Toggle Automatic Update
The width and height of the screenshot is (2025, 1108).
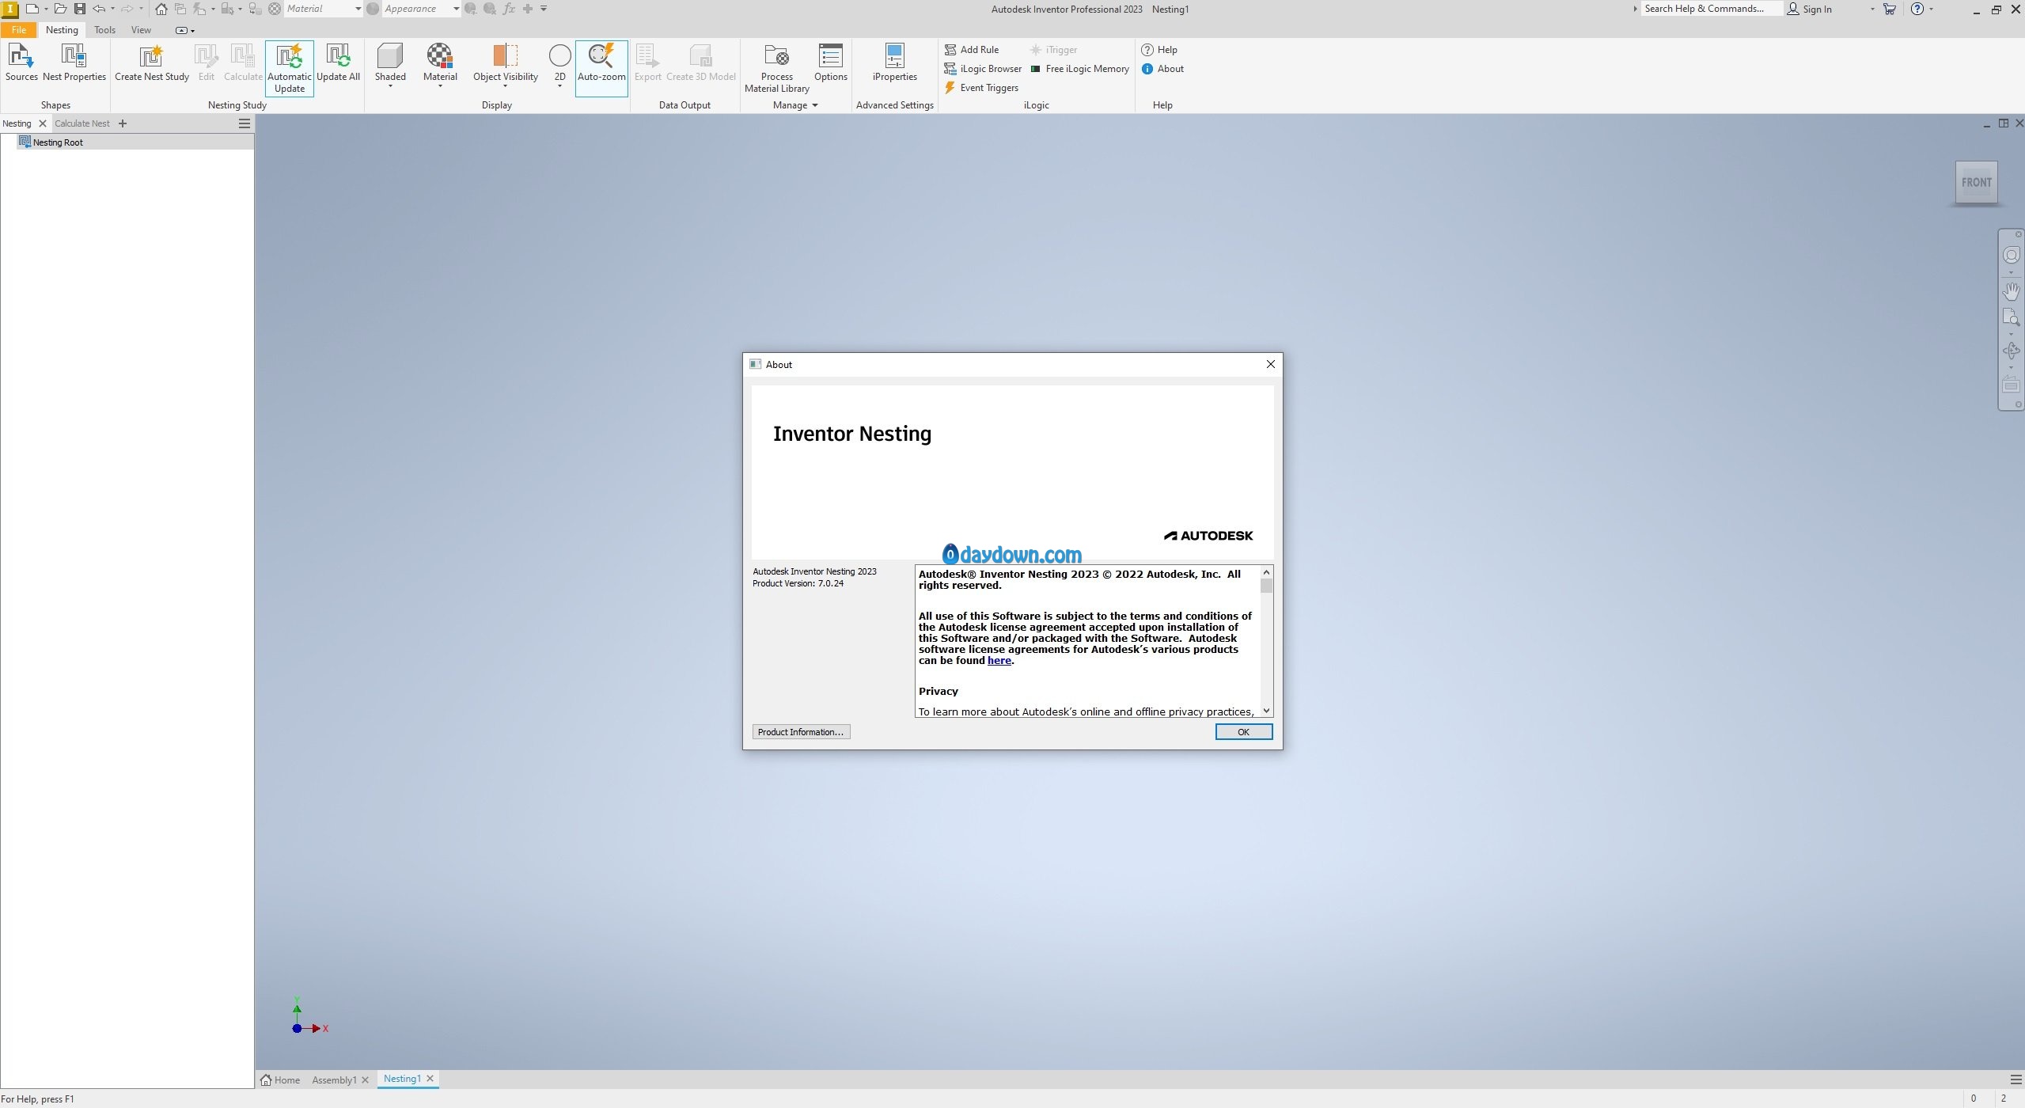point(290,68)
